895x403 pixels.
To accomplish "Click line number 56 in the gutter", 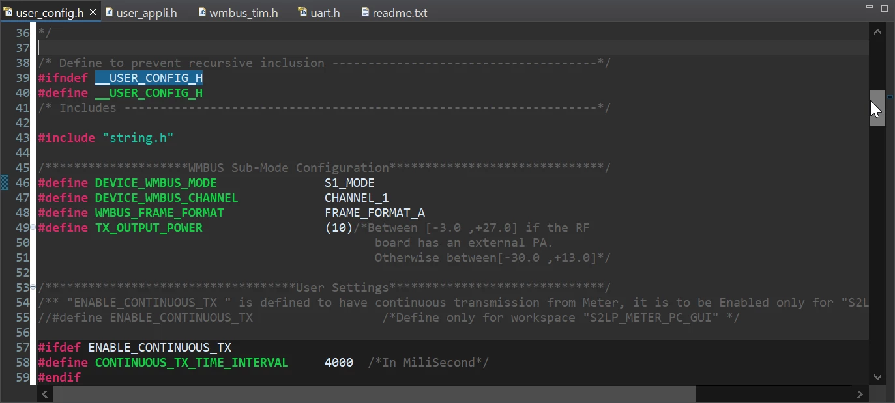I will pyautogui.click(x=23, y=333).
